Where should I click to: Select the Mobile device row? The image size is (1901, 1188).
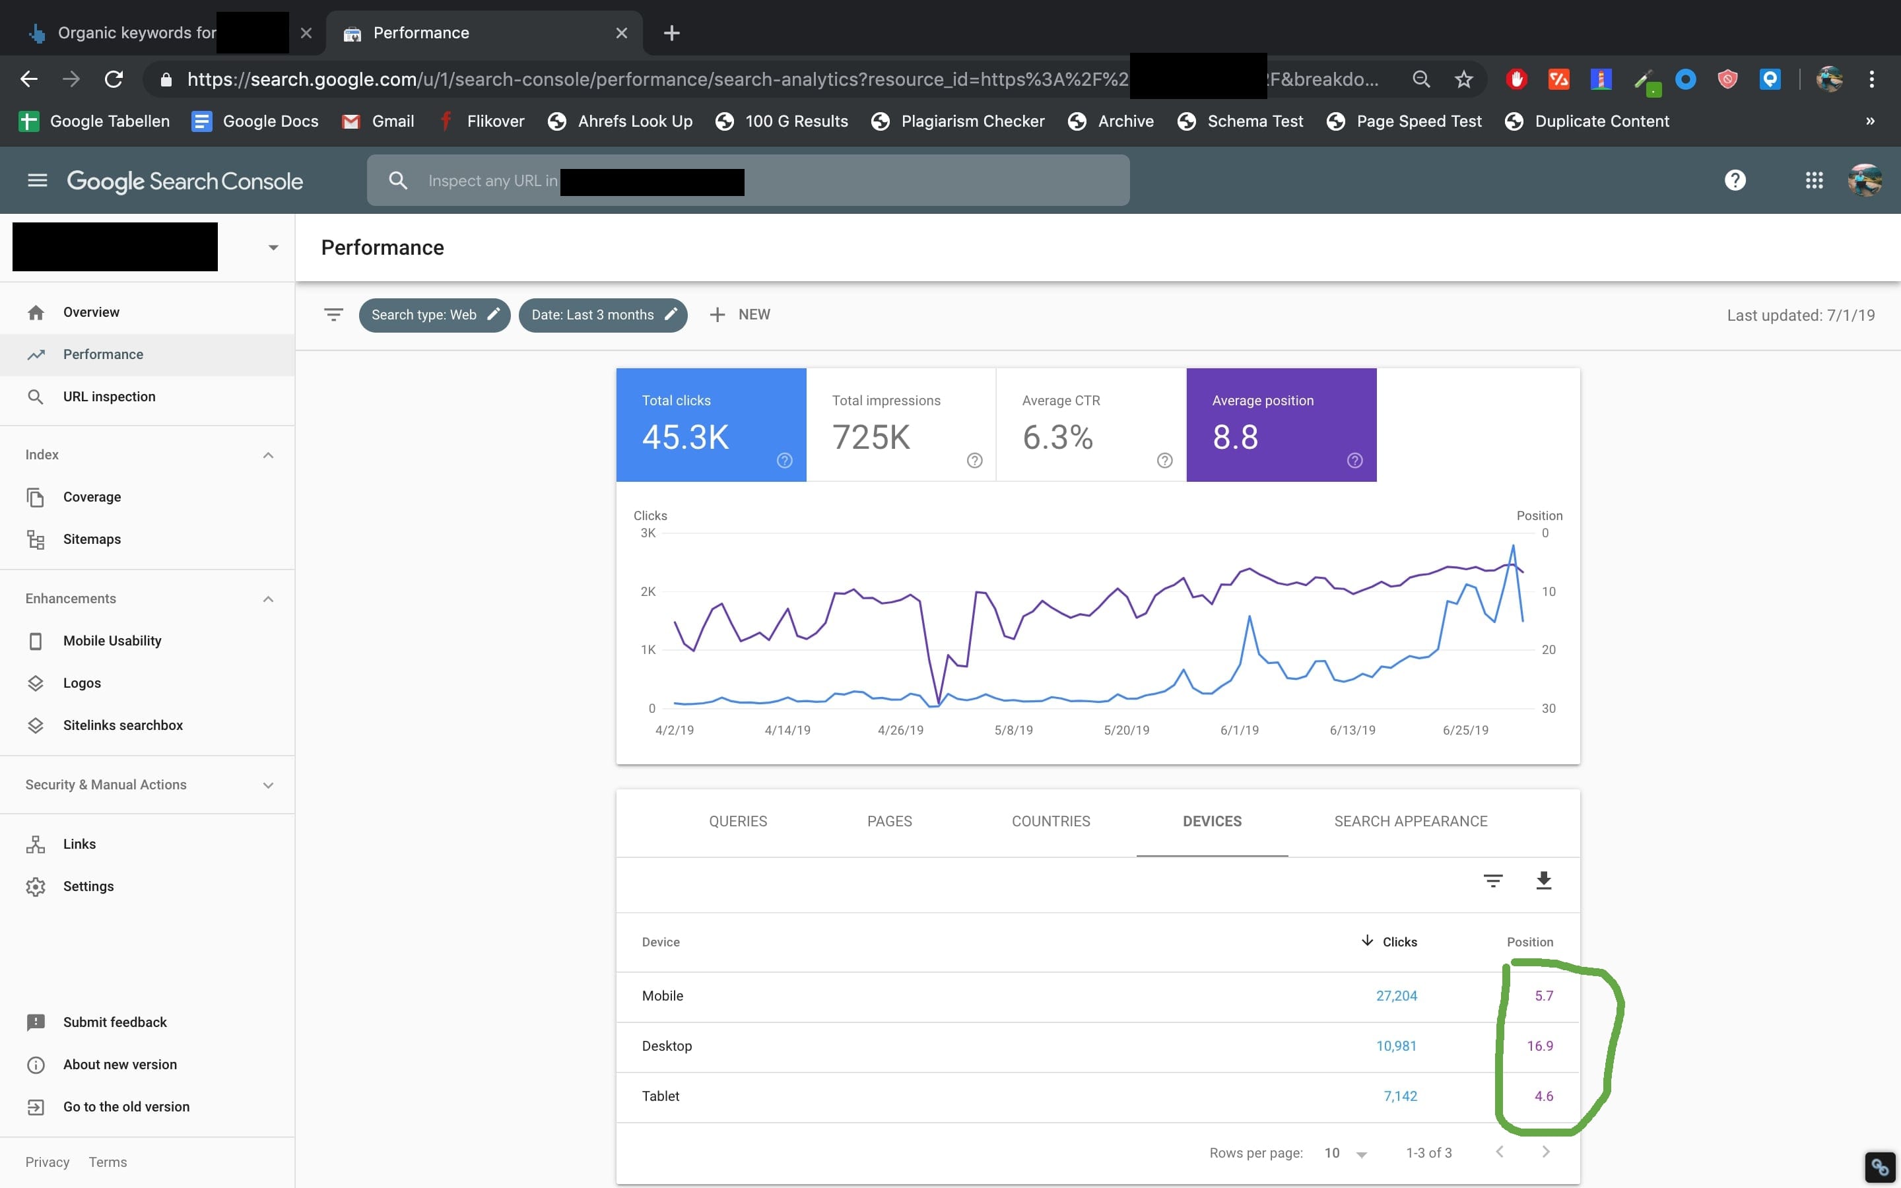[x=1098, y=997]
